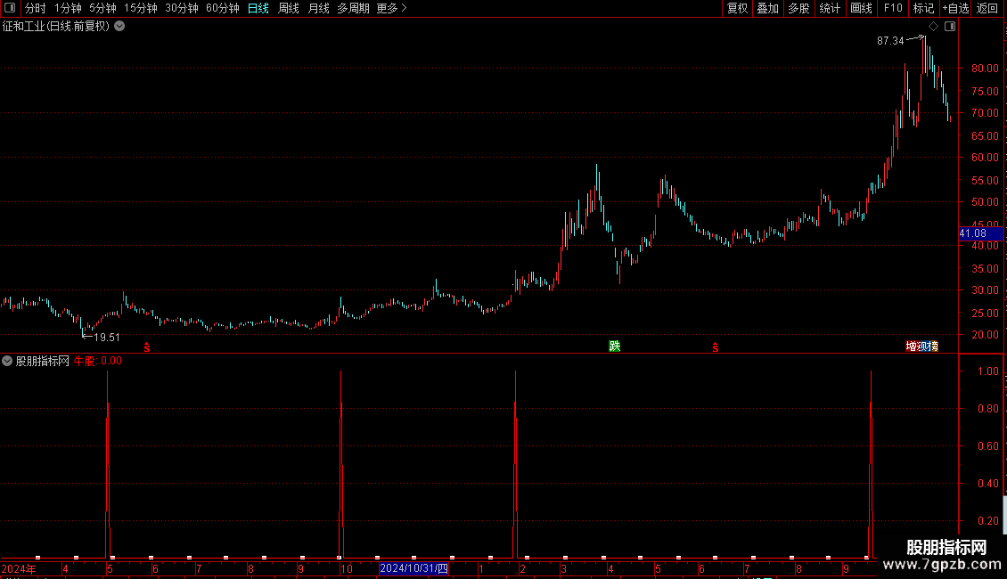1007x579 pixels.
Task: Toggle the left sidebar panel icon
Action: 10,8
